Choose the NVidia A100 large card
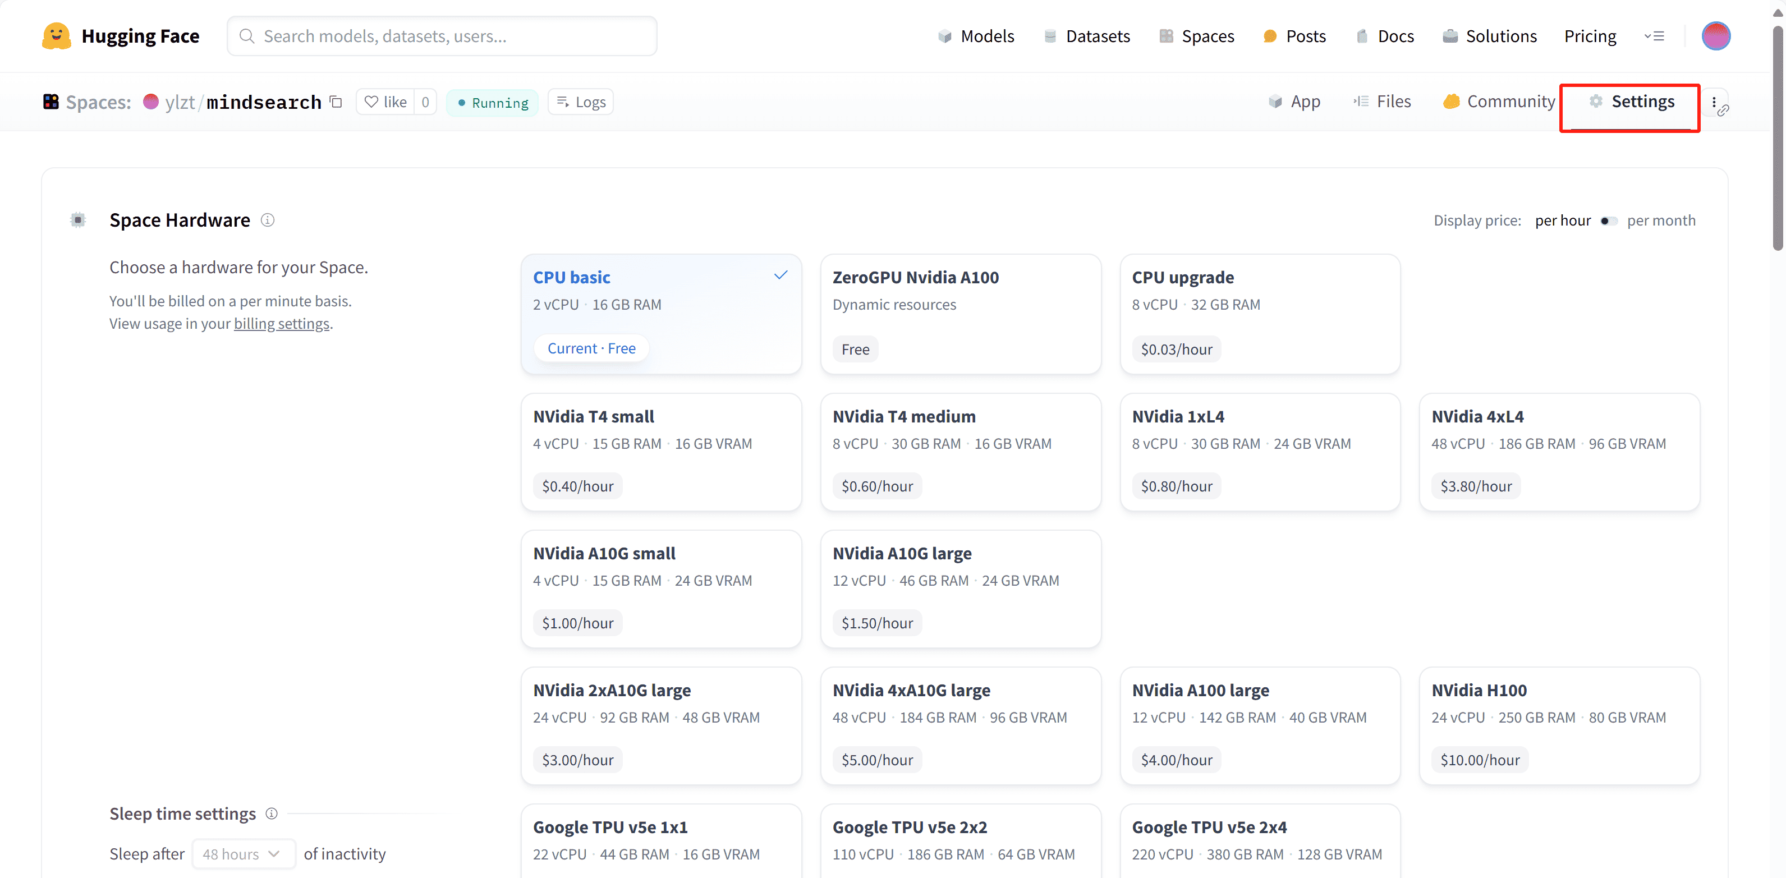Image resolution: width=1786 pixels, height=878 pixels. (1260, 725)
